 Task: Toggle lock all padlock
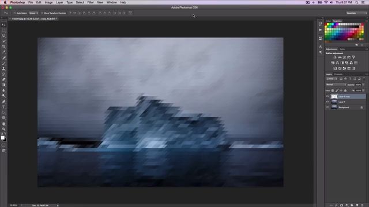coord(345,90)
